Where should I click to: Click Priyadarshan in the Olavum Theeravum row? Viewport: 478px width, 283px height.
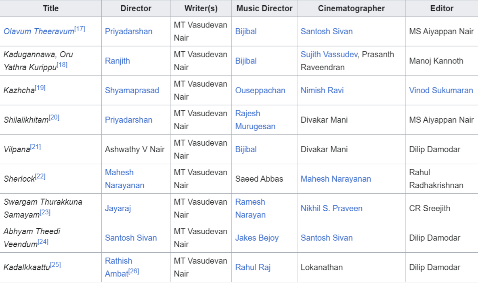point(128,31)
